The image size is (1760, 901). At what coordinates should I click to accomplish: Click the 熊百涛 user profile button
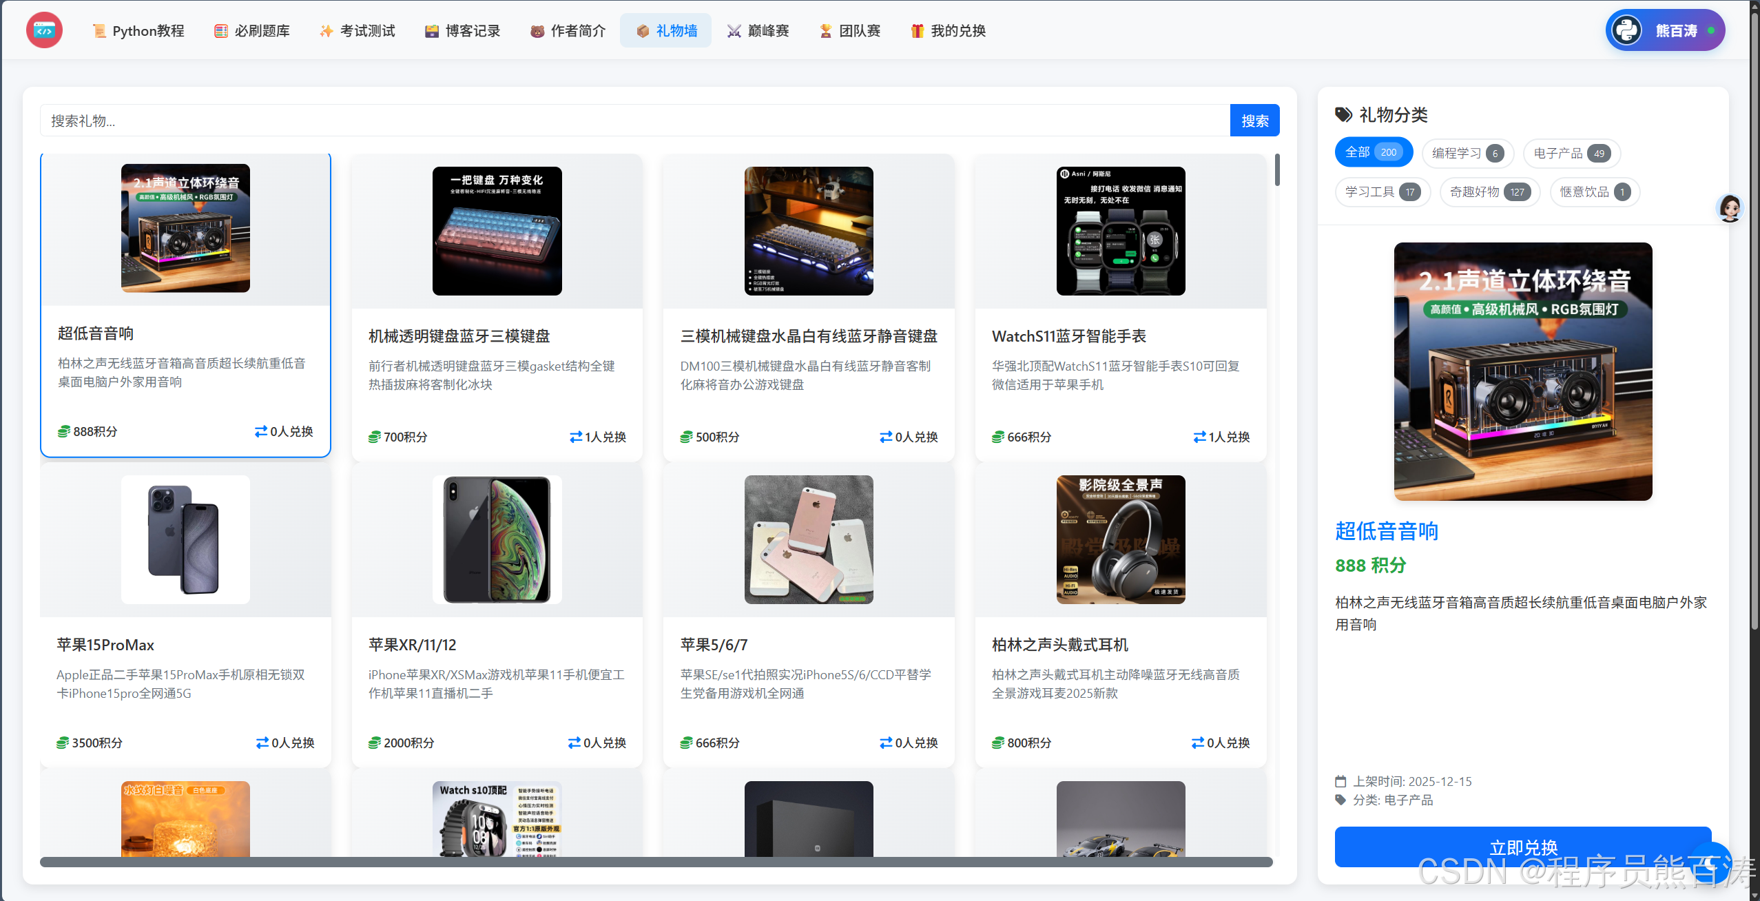tap(1666, 30)
